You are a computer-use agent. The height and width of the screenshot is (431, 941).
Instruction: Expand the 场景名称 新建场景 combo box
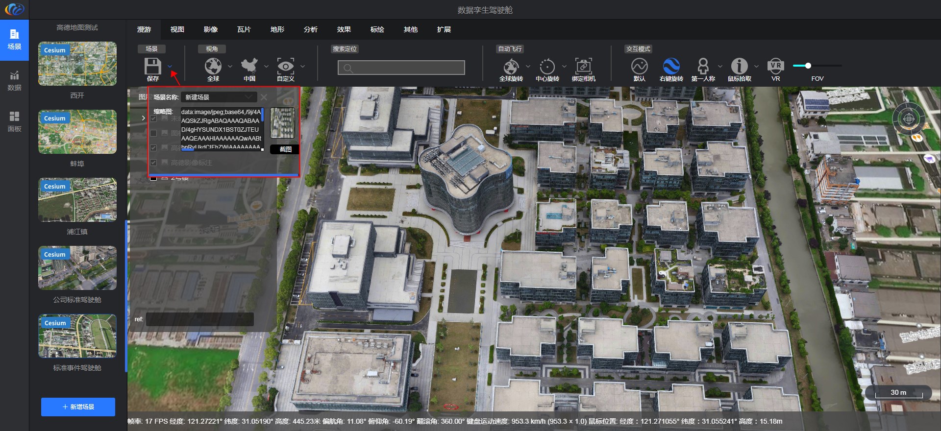(219, 97)
